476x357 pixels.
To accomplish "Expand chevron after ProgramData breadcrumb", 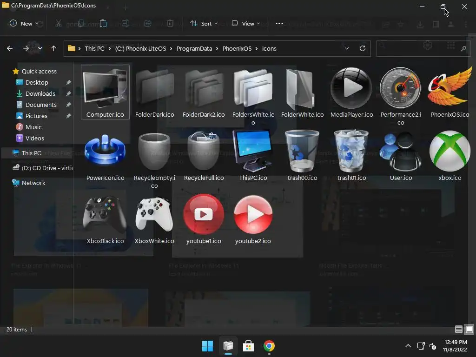I will pos(218,48).
